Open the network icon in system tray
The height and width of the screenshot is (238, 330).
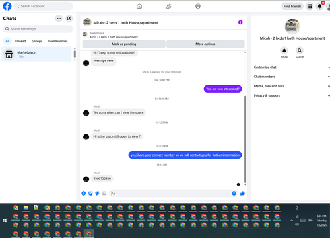click(297, 216)
